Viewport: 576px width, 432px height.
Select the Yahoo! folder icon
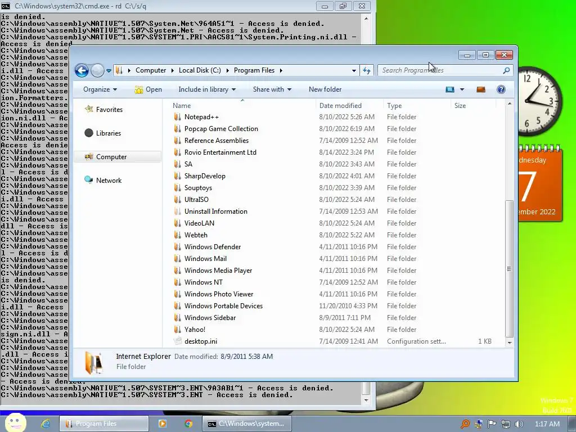click(177, 329)
